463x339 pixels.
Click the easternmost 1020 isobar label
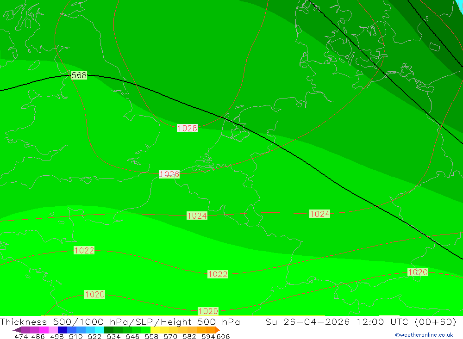click(x=418, y=272)
